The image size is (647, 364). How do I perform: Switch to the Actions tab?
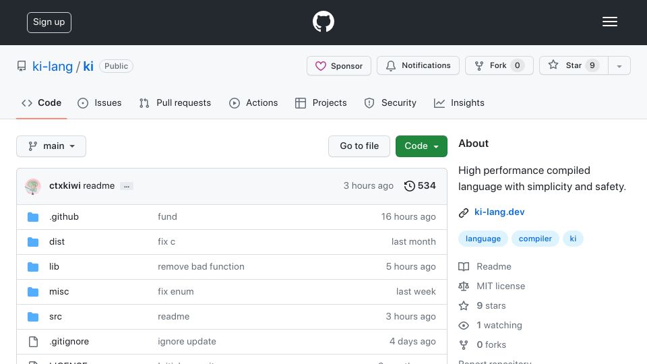click(x=253, y=102)
